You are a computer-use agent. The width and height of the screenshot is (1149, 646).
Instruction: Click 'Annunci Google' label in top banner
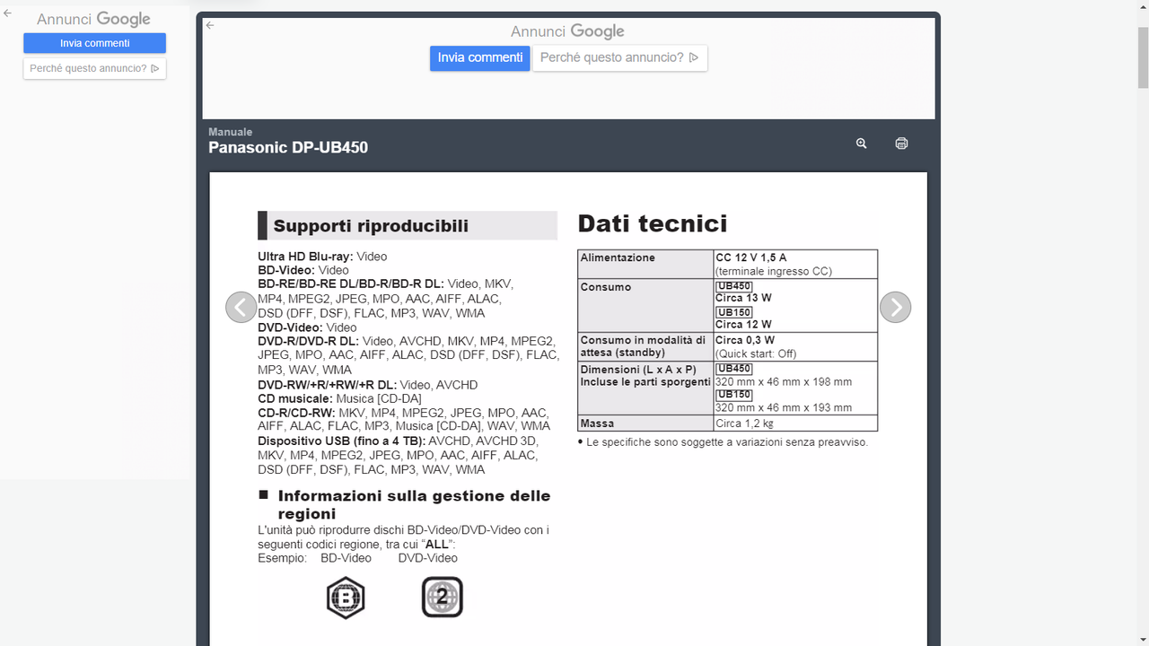click(x=567, y=31)
